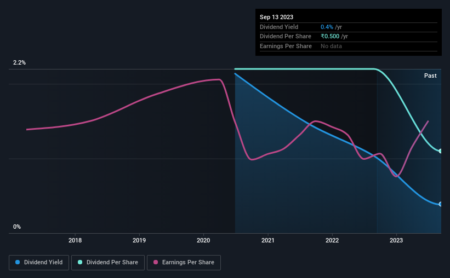Click the blue Dividend Yield legend dot

tap(18, 262)
